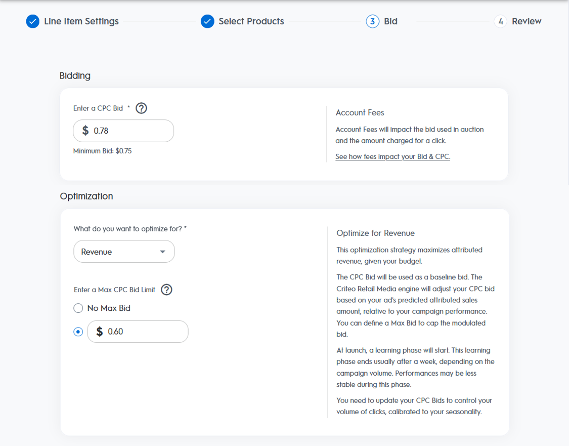Click the dollar sign beside 0.60
Screen dimensions: 569x446
click(x=100, y=332)
